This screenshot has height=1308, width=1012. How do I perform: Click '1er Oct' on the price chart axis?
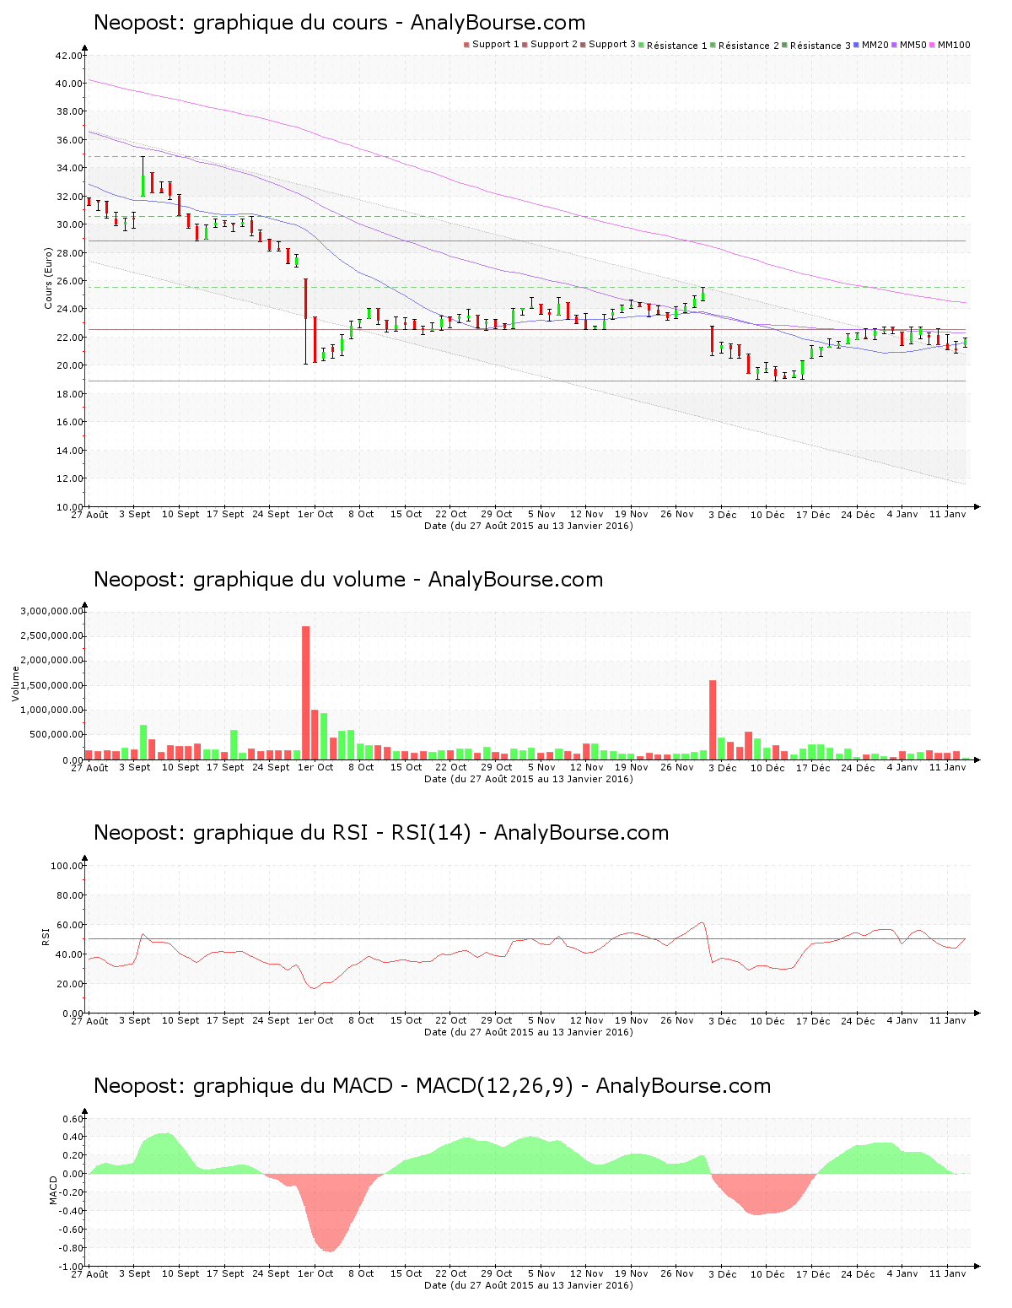316,514
